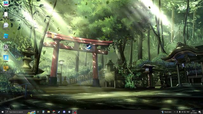Image resolution: width=203 pixels, height=114 pixels.
Task: Open the blue checkmark app in taskbar
Action: pos(59,112)
